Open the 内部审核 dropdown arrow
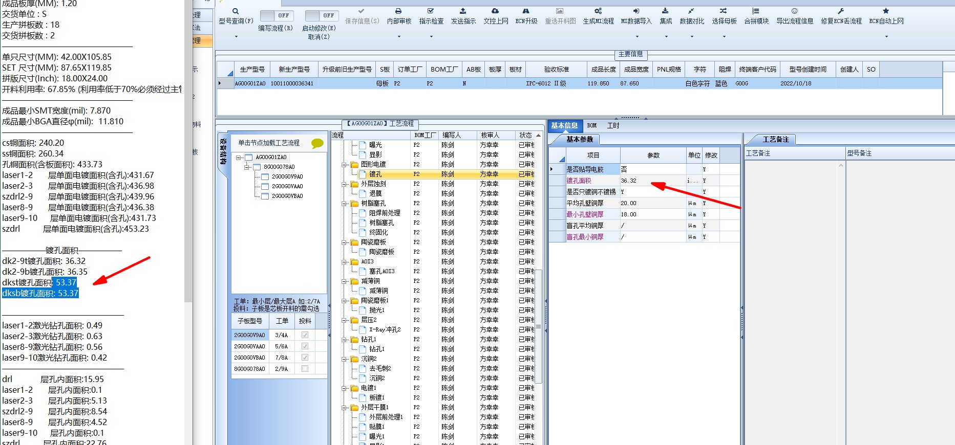 (399, 36)
